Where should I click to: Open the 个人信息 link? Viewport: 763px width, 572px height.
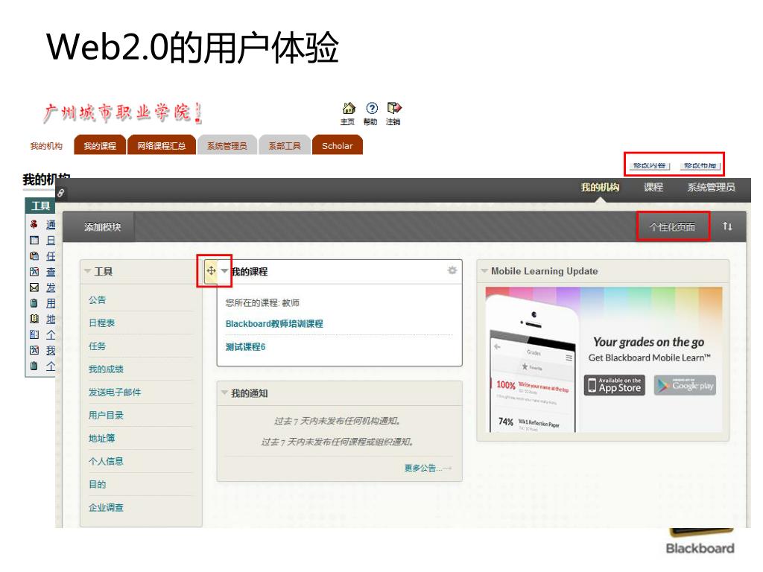[x=106, y=461]
